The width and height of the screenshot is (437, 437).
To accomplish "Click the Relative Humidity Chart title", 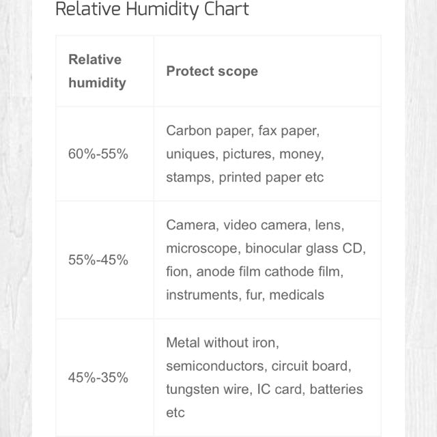I will click(x=152, y=10).
